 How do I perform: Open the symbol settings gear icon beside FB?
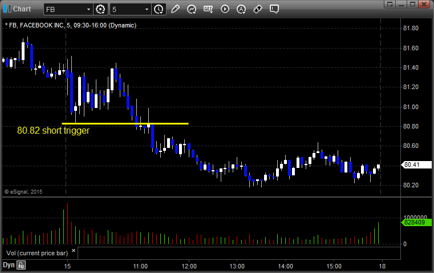pos(101,9)
